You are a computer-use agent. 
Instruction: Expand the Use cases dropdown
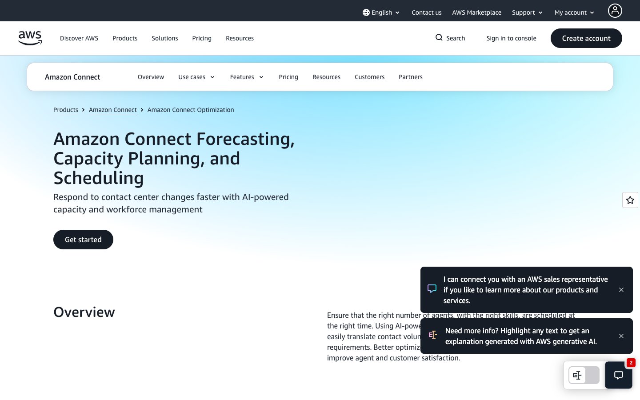pyautogui.click(x=196, y=77)
